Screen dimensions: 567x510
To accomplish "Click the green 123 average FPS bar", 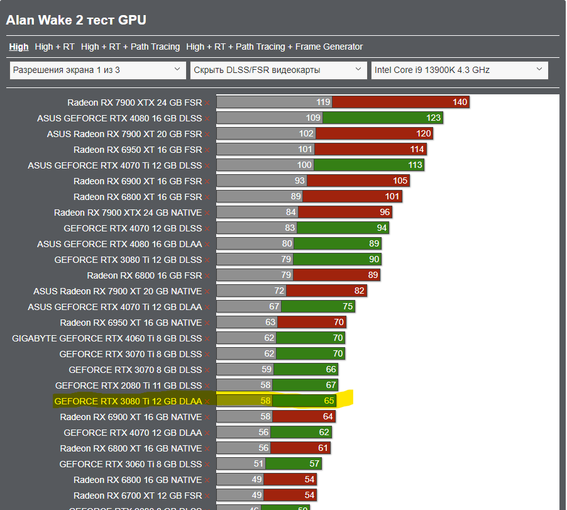I will coord(383,118).
